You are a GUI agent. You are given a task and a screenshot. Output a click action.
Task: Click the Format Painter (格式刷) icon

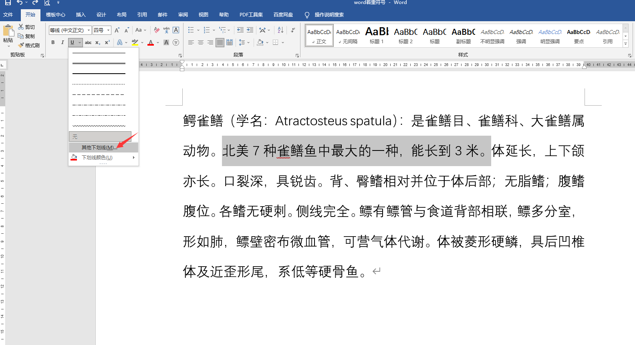pyautogui.click(x=21, y=45)
